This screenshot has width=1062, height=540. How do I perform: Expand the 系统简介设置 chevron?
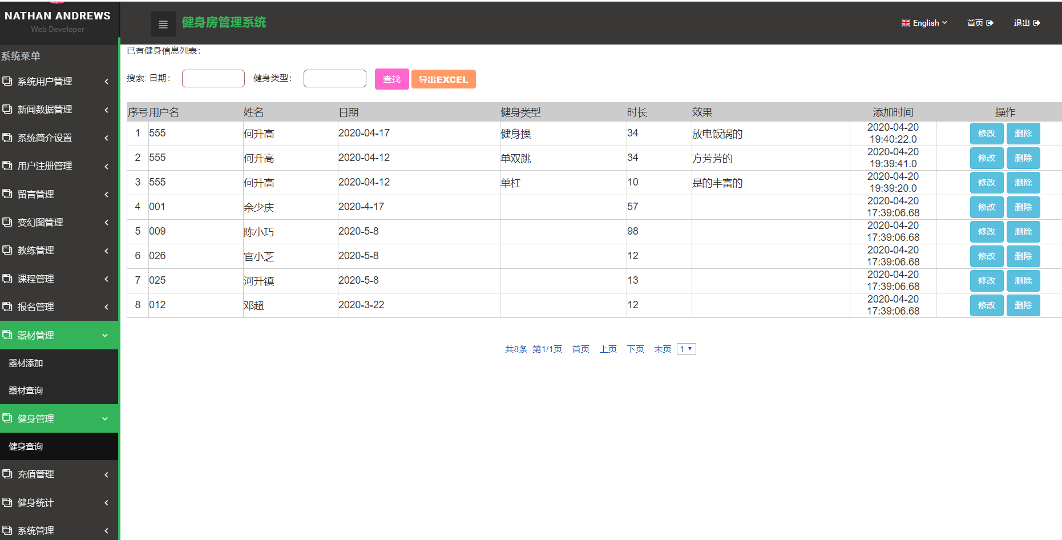pyautogui.click(x=106, y=138)
